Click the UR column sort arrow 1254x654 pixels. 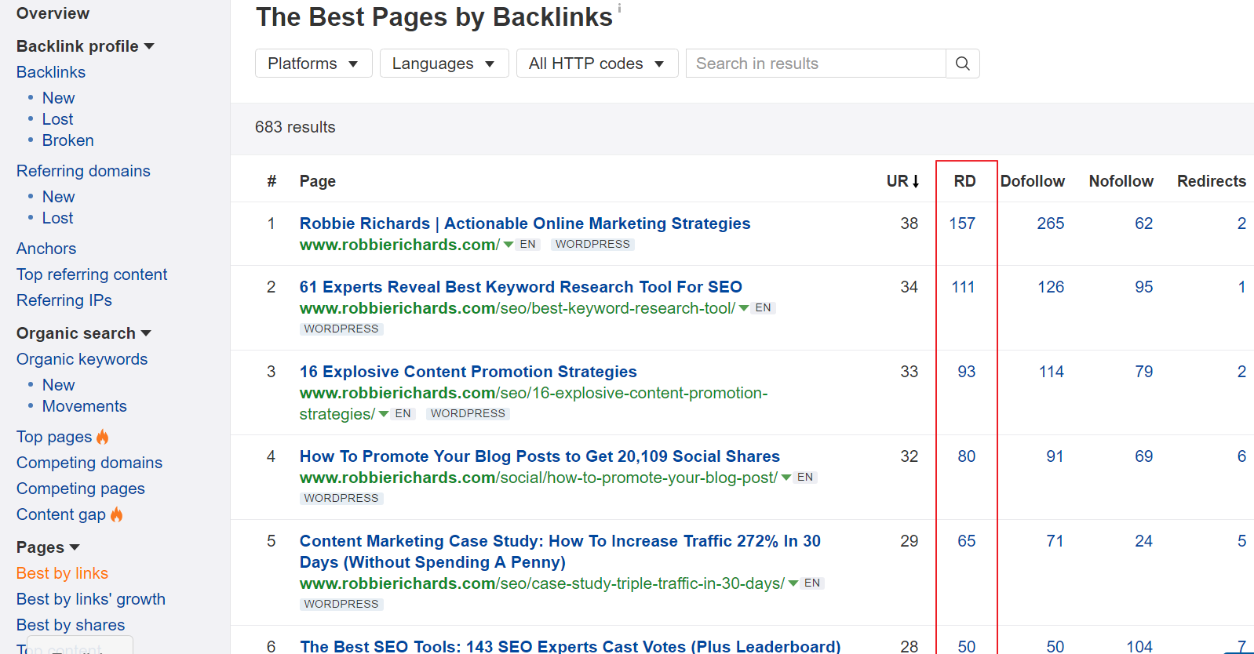pyautogui.click(x=915, y=181)
